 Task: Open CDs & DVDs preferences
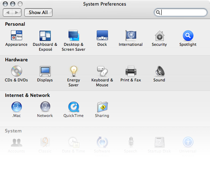[x=17, y=71]
